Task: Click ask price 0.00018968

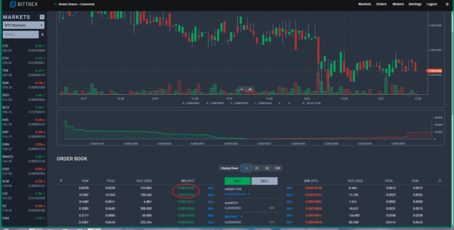Action: 314,208
